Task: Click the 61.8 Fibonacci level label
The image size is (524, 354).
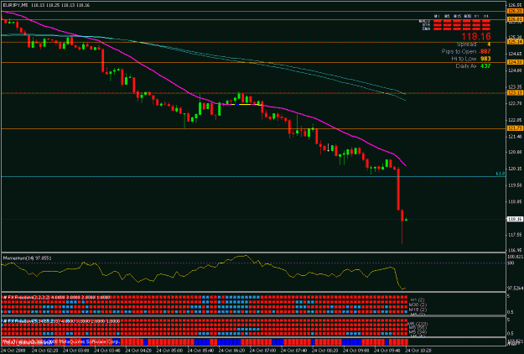Action: point(500,174)
